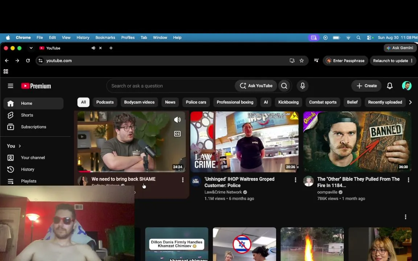Start voice search with microphone
The width and height of the screenshot is (418, 261).
303,86
